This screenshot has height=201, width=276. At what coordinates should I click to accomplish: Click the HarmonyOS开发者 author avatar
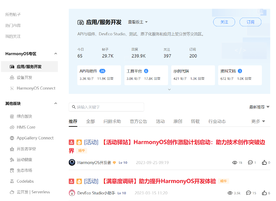coord(72,162)
